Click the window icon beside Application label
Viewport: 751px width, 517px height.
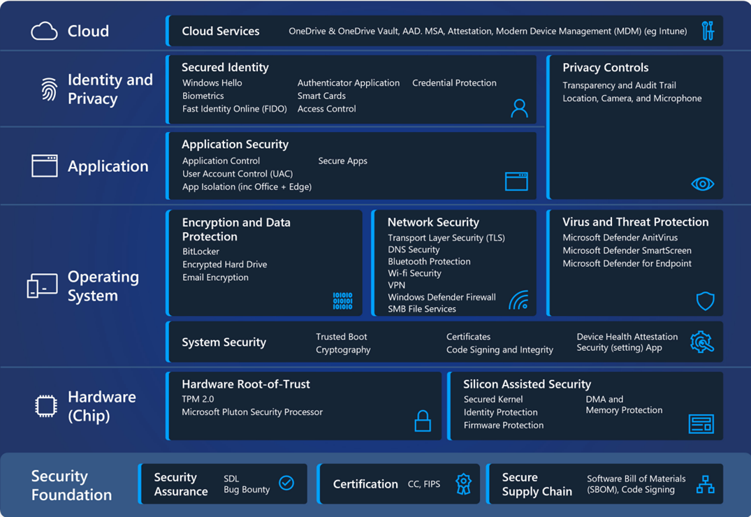point(45,166)
